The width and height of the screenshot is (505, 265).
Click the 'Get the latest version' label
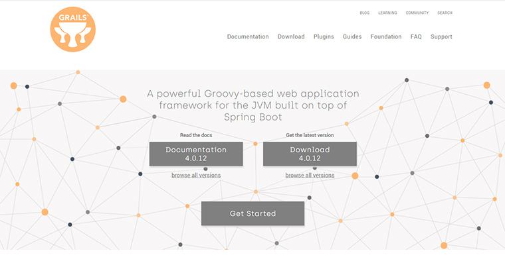[310, 135]
